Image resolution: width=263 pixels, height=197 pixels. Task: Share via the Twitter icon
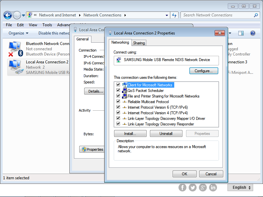[x=193, y=187]
